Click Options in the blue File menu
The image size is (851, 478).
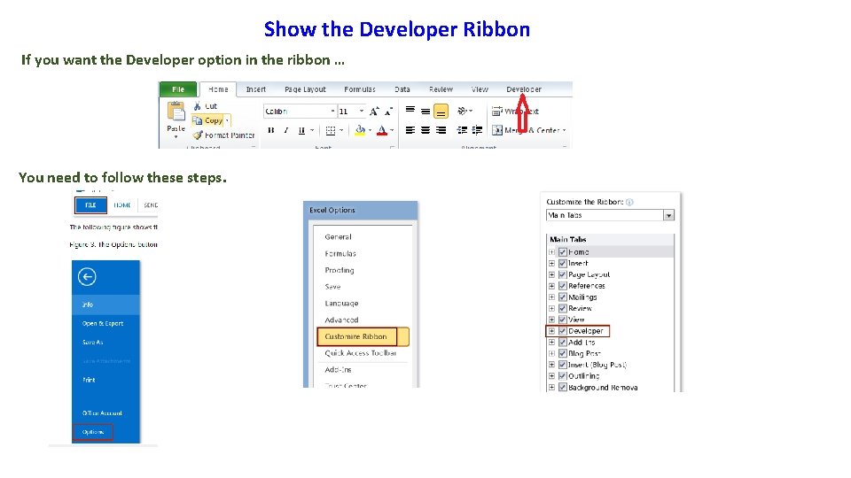pyautogui.click(x=93, y=432)
